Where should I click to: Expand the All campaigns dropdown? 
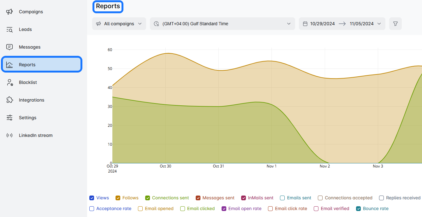(x=119, y=24)
